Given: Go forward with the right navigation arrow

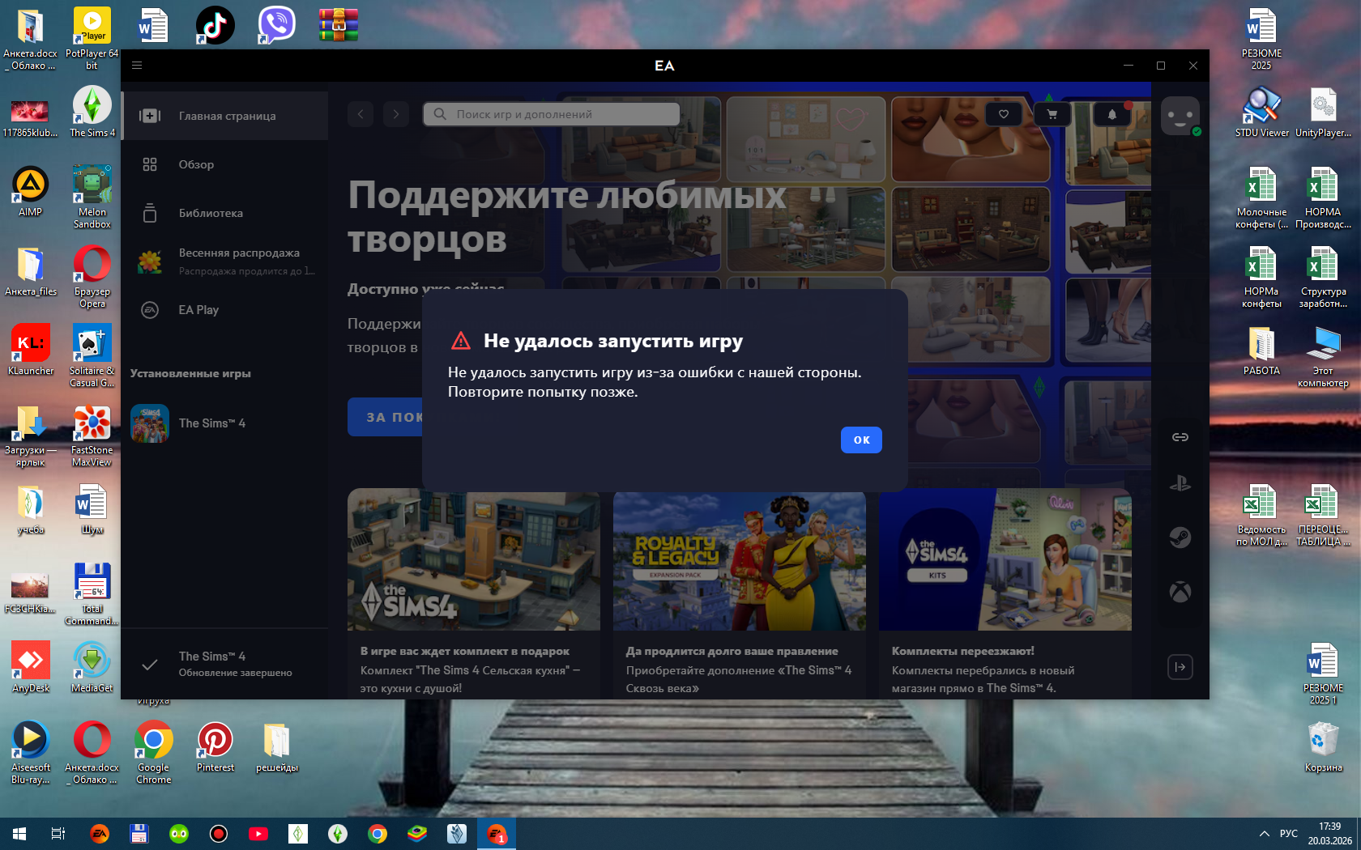Looking at the screenshot, I should point(396,114).
